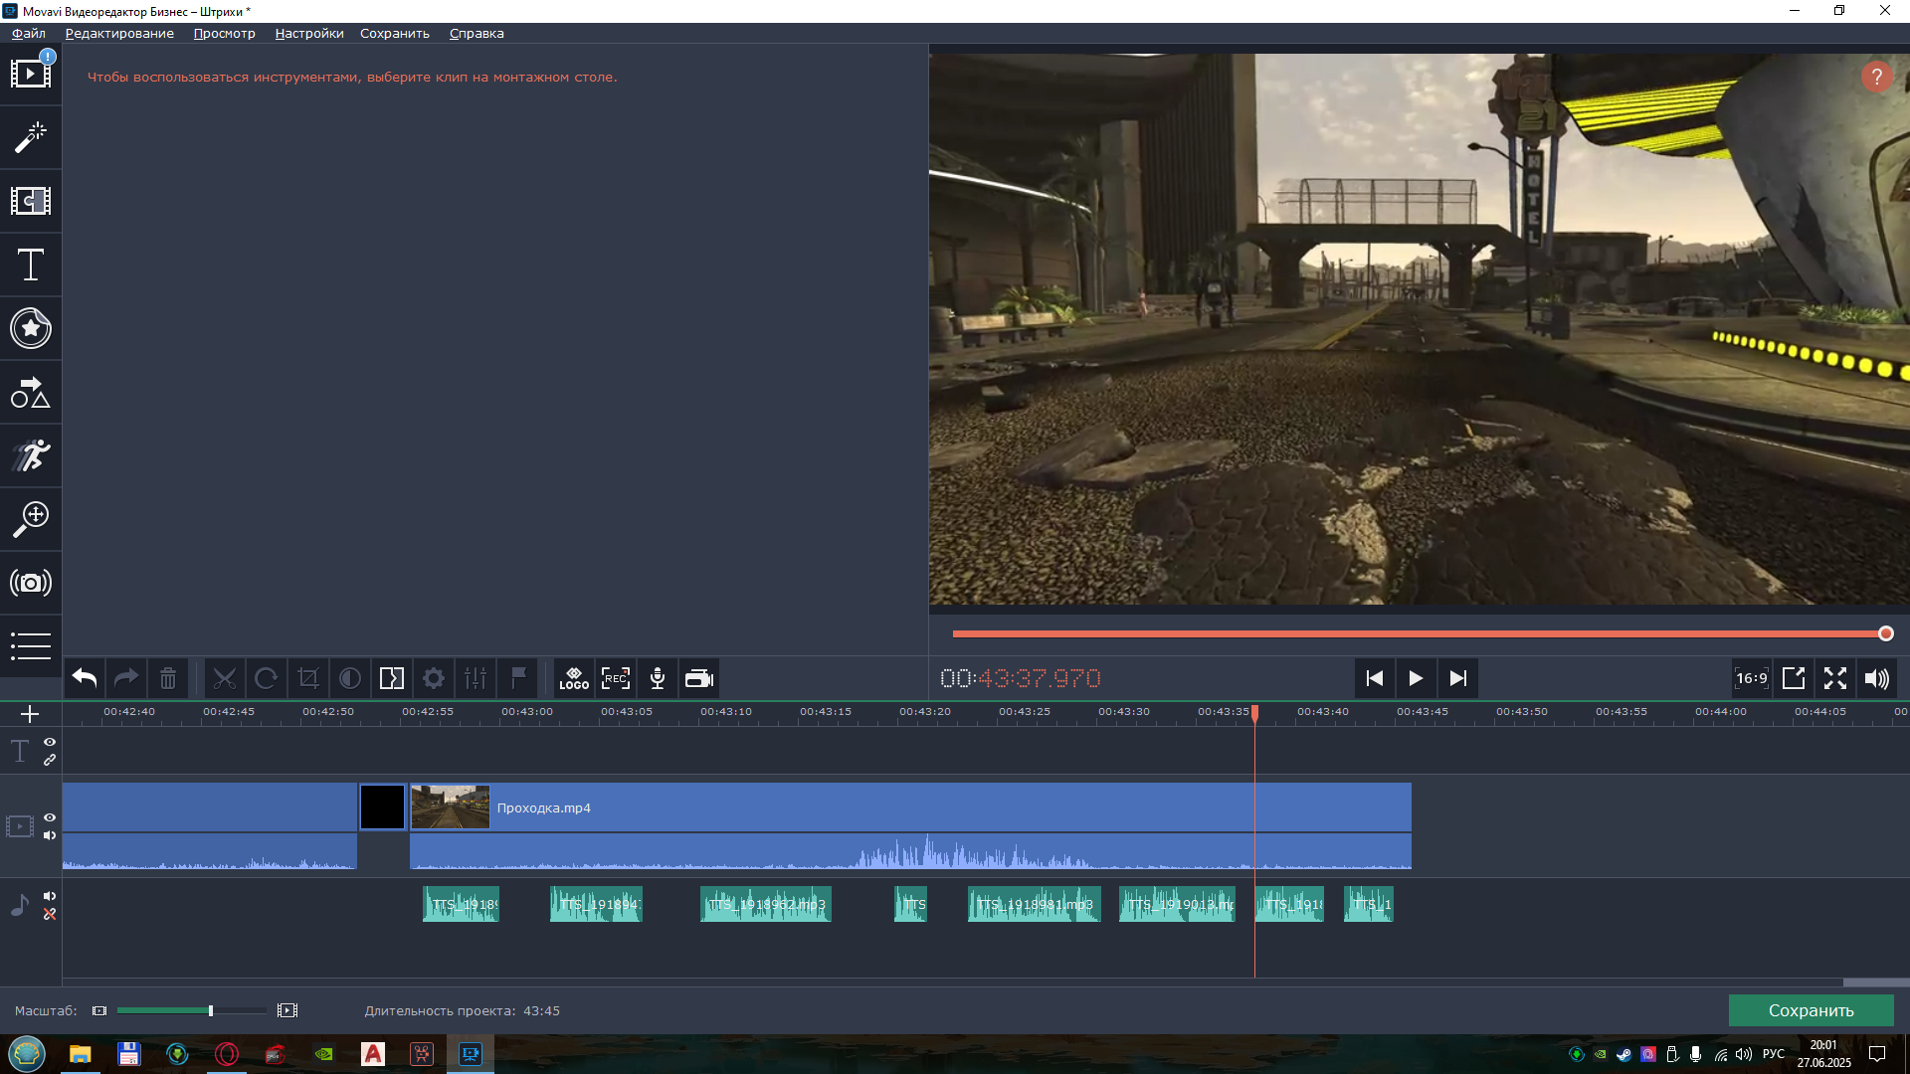Screen dimensions: 1910x1074
Task: Detach the preview window
Action: pyautogui.click(x=1794, y=678)
